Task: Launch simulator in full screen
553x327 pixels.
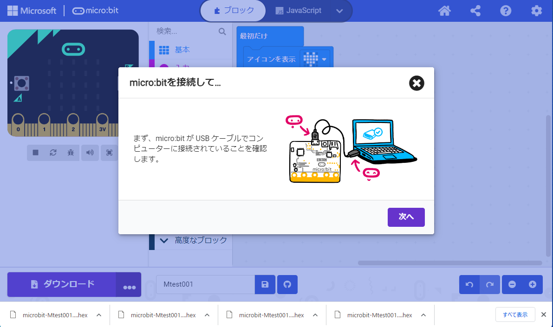Action: [109, 153]
